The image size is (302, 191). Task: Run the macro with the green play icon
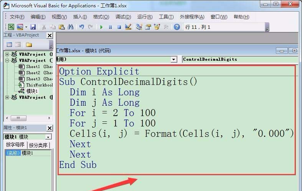(101, 27)
